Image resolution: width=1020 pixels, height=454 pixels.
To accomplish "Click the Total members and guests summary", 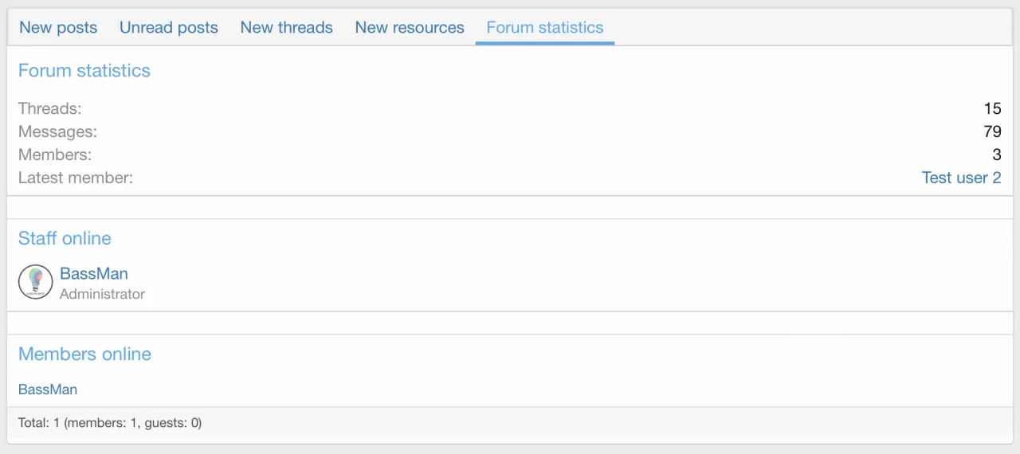I will click(110, 423).
